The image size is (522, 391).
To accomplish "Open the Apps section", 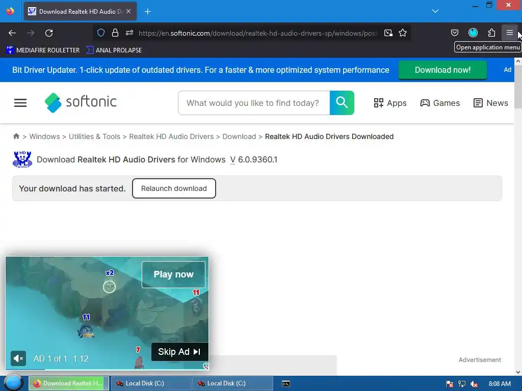I will 390,103.
